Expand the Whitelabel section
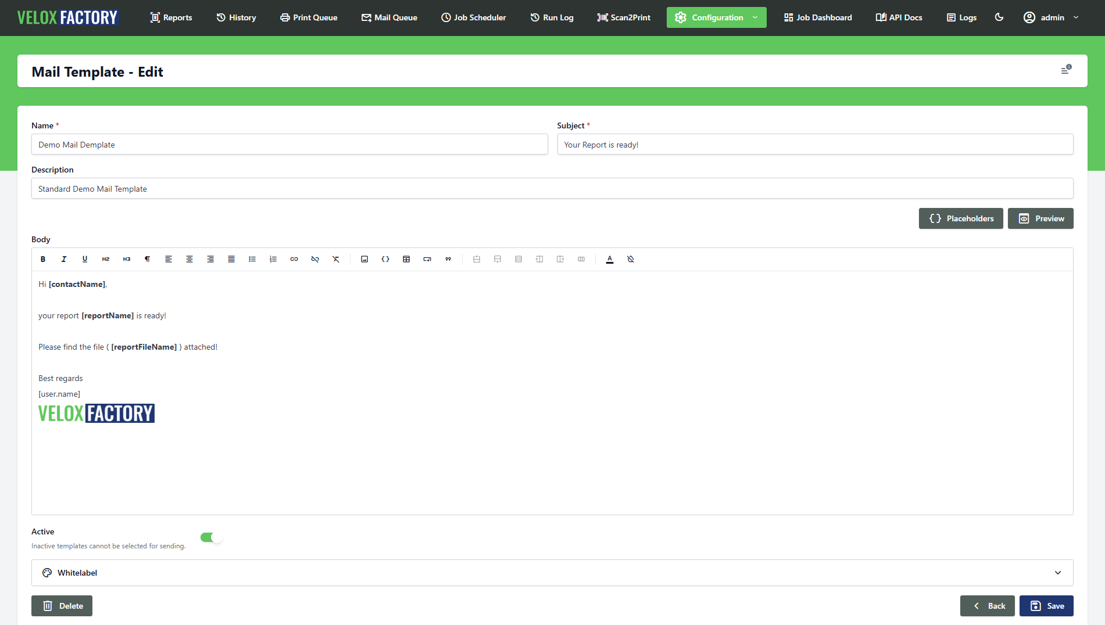 [x=552, y=573]
